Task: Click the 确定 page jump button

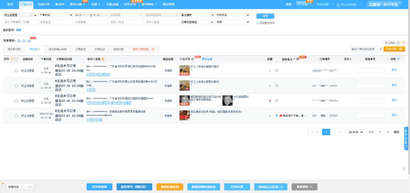Action: [x=396, y=132]
